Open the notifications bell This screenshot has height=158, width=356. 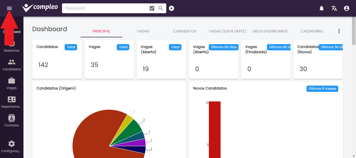point(322,8)
